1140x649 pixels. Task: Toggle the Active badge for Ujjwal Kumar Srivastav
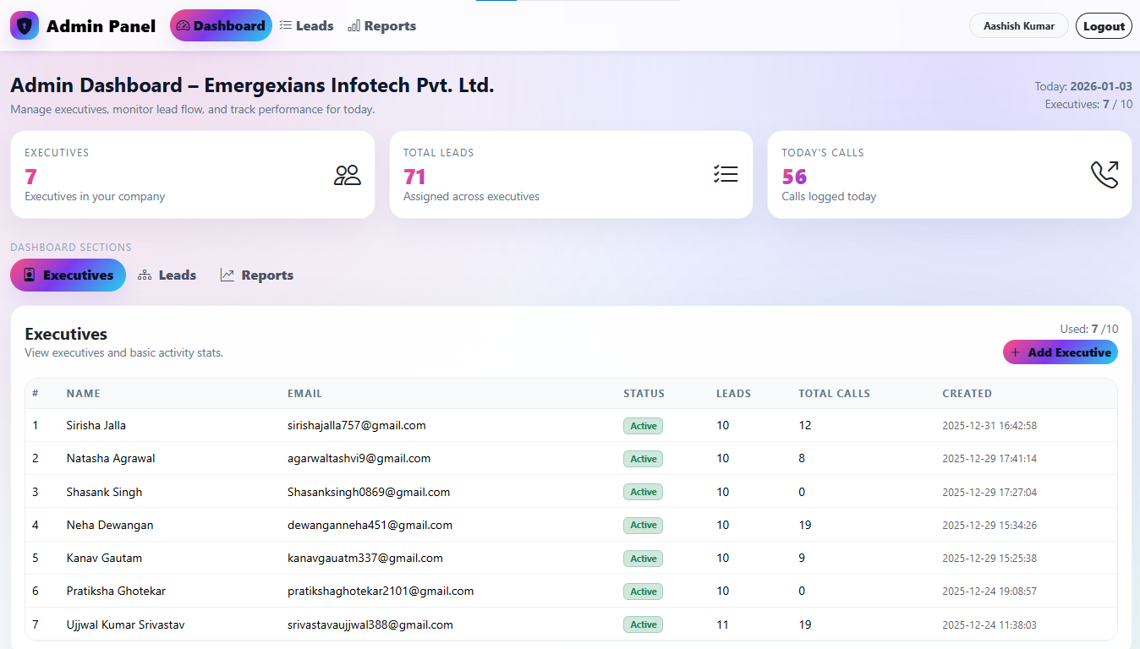643,624
